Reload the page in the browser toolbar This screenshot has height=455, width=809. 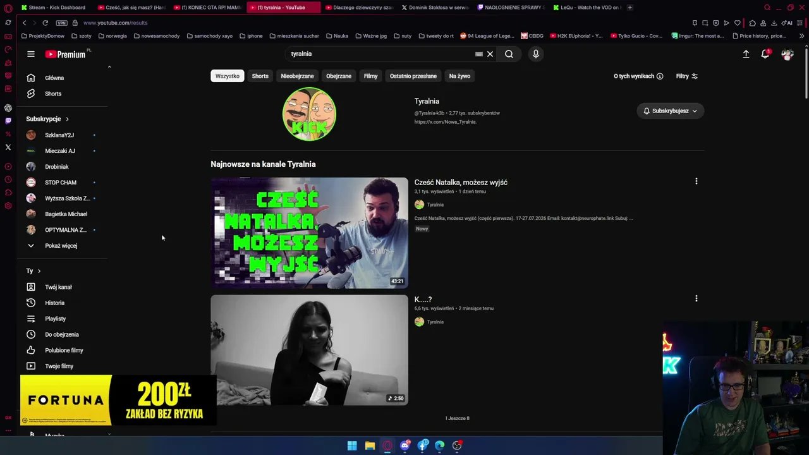click(45, 23)
